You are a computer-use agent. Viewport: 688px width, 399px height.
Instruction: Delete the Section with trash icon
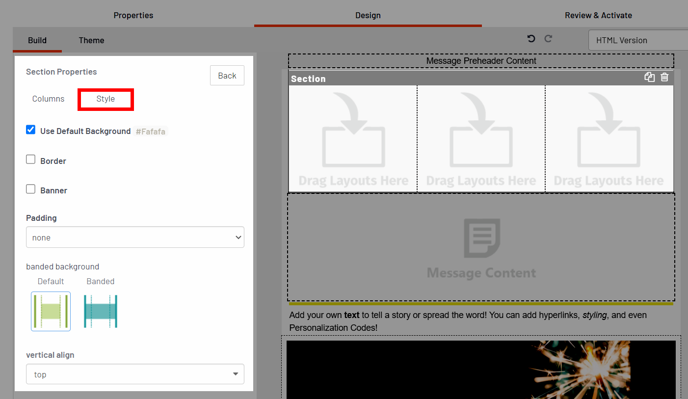click(x=664, y=77)
